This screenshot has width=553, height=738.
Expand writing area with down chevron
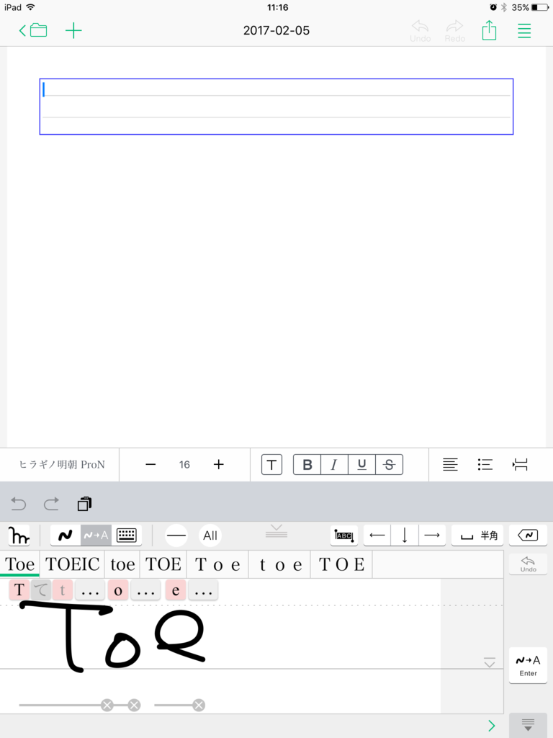(489, 662)
